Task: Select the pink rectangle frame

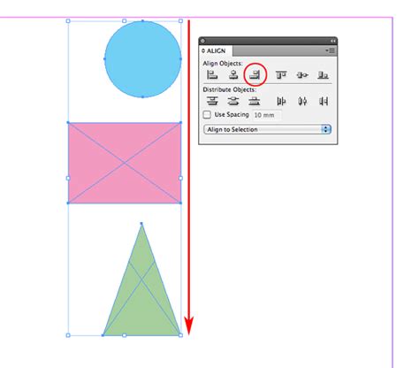Action: 125,163
